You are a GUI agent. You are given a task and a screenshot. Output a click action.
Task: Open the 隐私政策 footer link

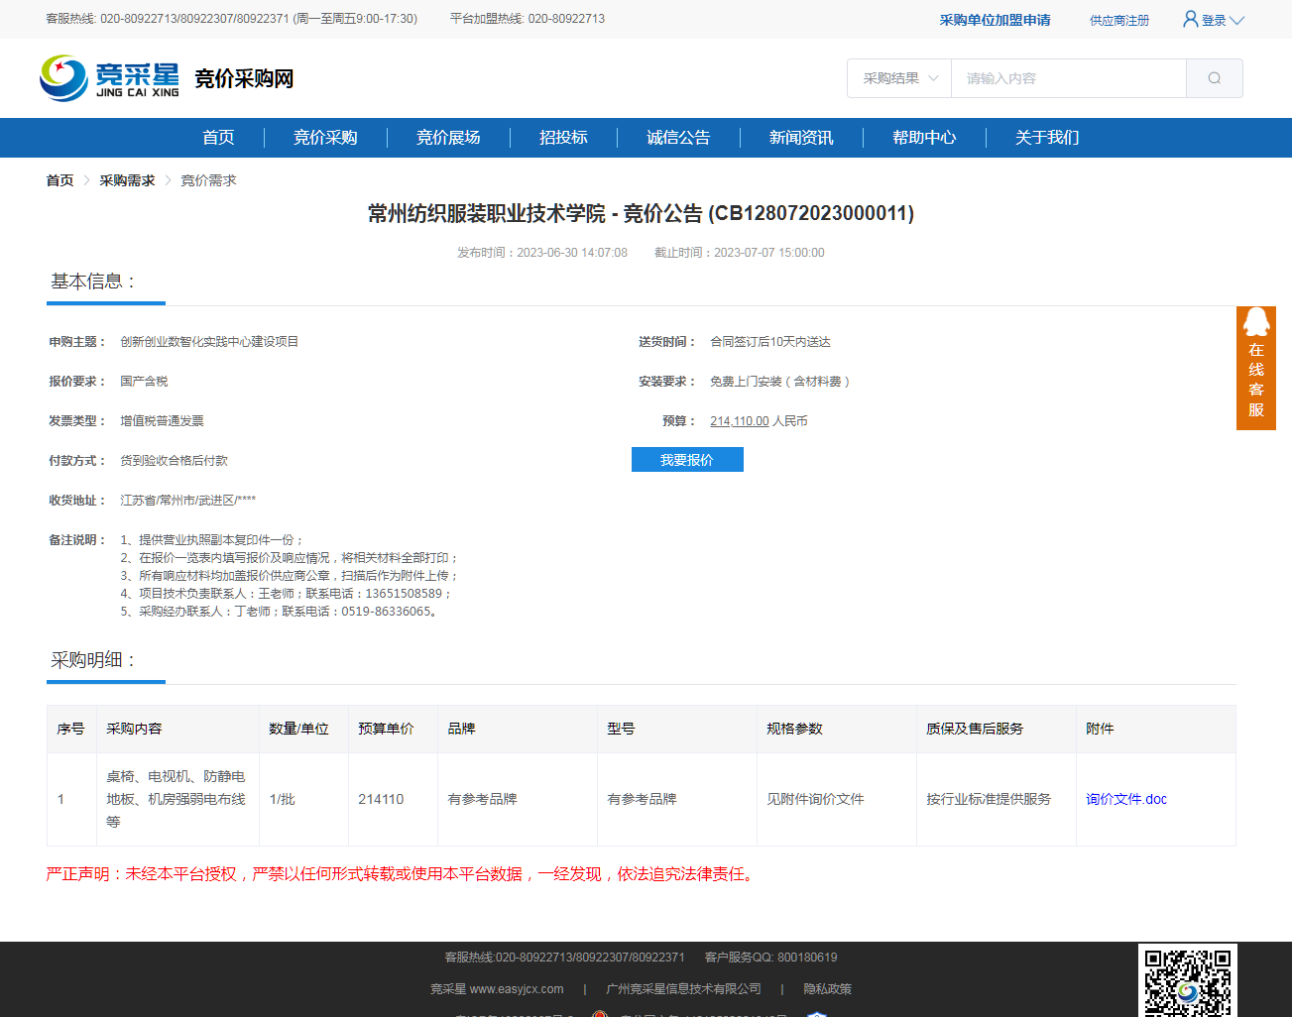[827, 989]
